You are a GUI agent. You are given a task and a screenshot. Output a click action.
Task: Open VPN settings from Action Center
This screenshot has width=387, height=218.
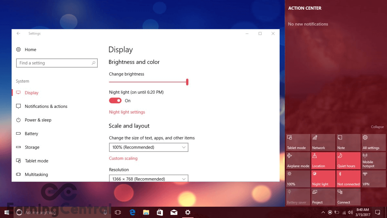point(373,179)
